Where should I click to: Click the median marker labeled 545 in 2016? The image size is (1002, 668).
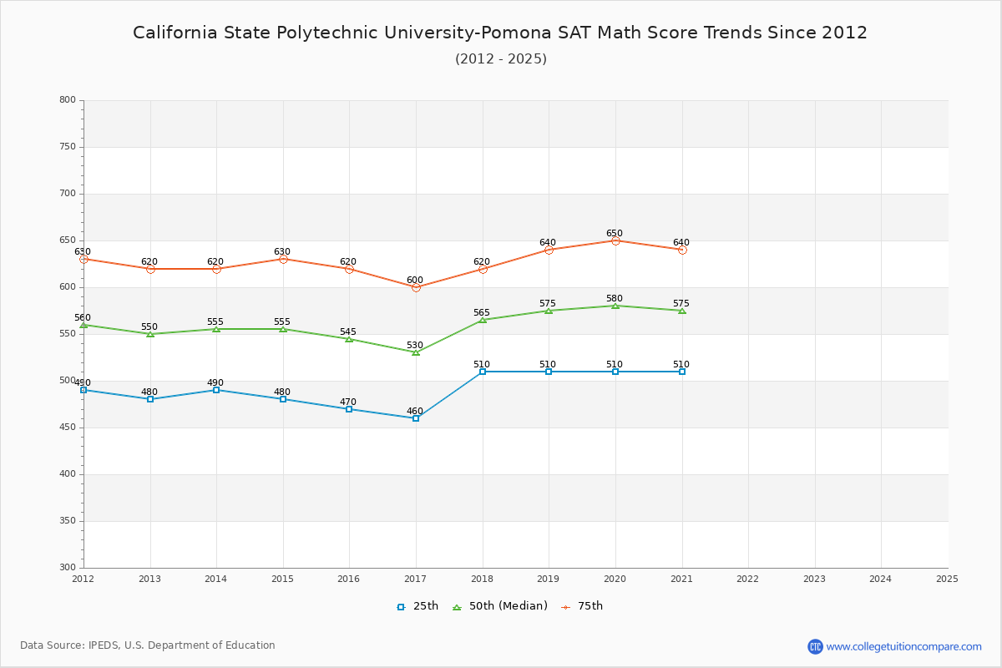349,339
